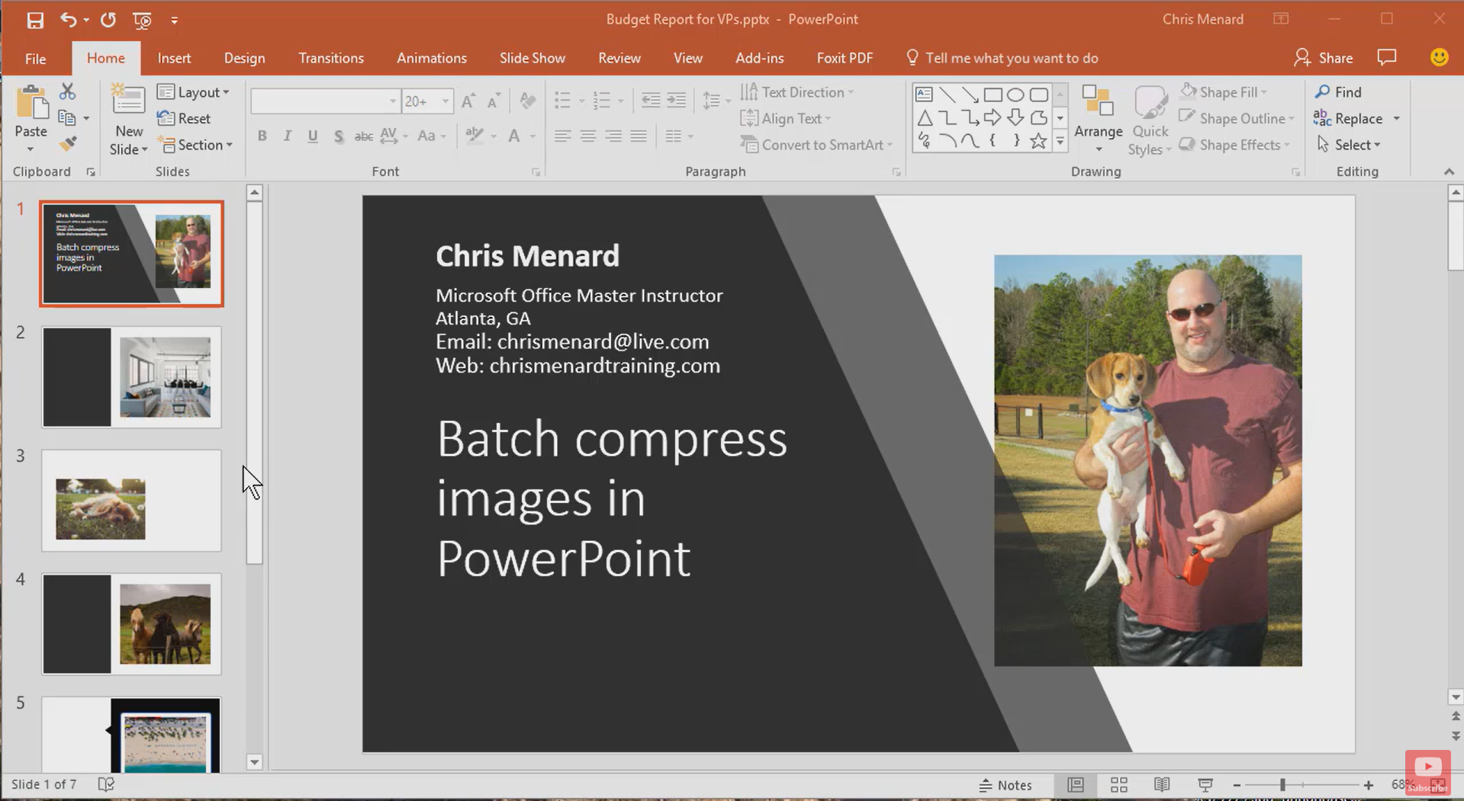The width and height of the screenshot is (1464, 801).
Task: Switch to the Insert tab
Action: coord(174,57)
